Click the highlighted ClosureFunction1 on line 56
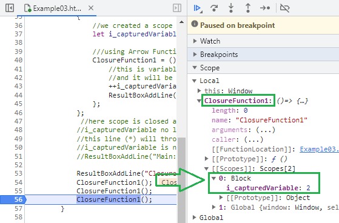Viewport: 339px width, 223px height. tap(109, 199)
